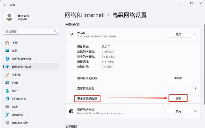Open 主页 in the sidebar

click(31, 43)
